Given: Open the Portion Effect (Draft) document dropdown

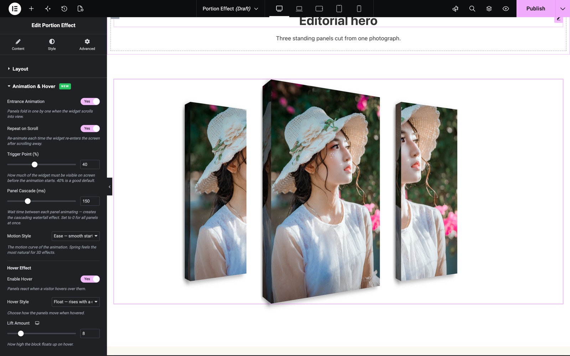Looking at the screenshot, I should (x=230, y=9).
